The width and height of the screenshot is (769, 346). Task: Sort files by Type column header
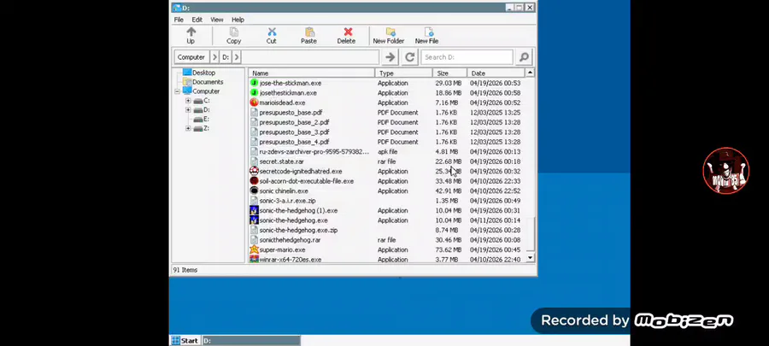(x=403, y=73)
